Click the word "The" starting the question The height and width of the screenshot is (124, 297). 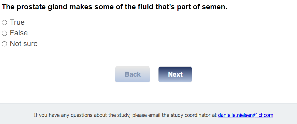pyautogui.click(x=8, y=7)
